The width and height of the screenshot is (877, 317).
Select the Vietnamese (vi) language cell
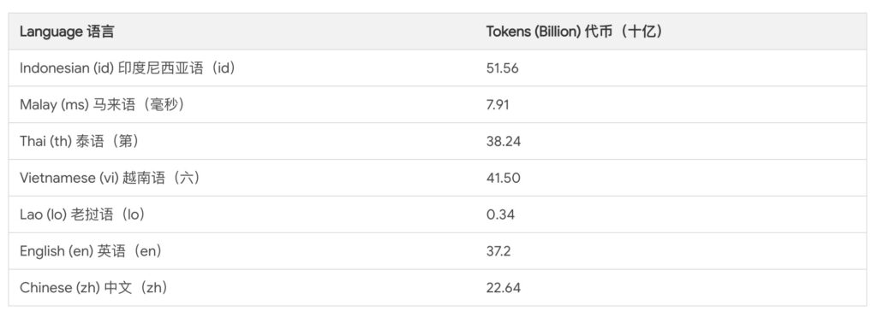pyautogui.click(x=110, y=178)
